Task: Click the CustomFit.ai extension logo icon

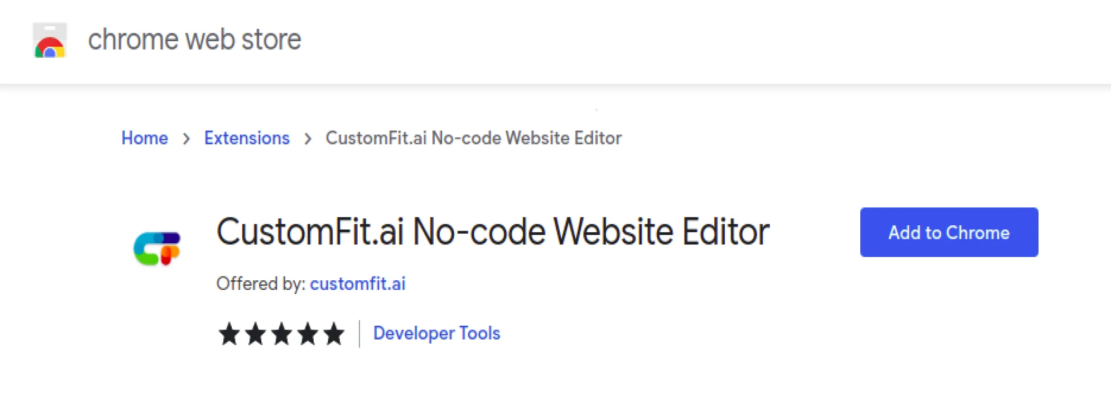Action: point(157,248)
